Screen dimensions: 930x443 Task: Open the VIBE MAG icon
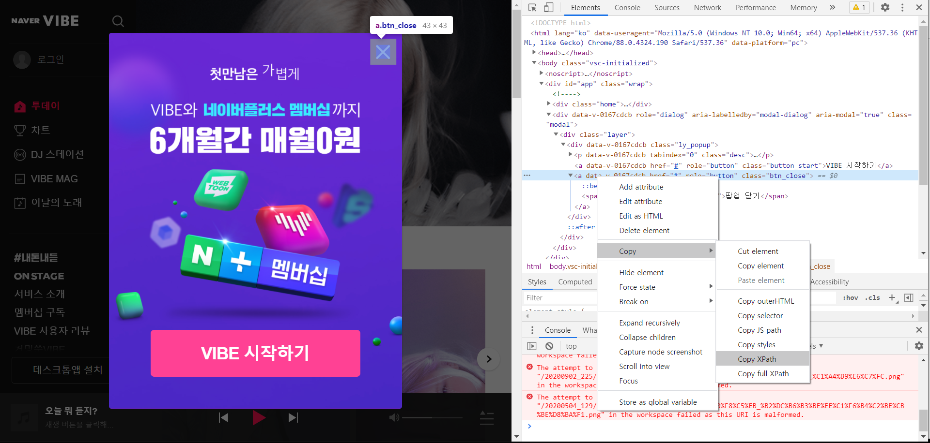click(20, 179)
